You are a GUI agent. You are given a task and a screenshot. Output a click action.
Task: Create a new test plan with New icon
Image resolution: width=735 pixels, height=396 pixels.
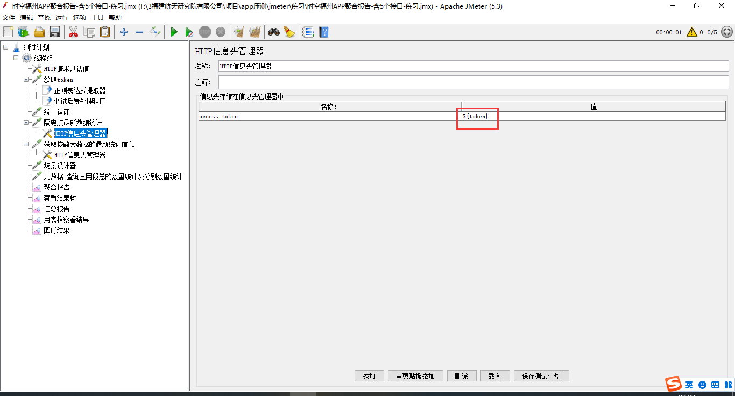pos(8,32)
